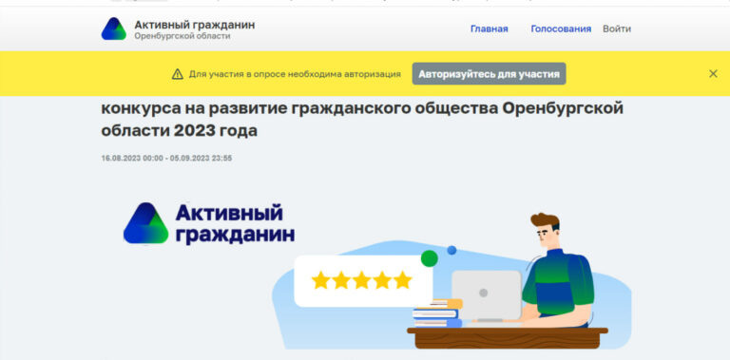
Task: Go to the Главная menu item
Action: [x=489, y=28]
